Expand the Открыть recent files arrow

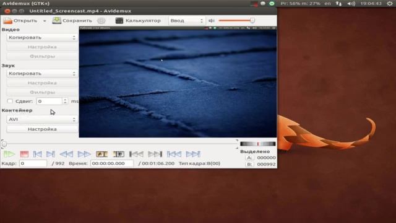coord(45,20)
